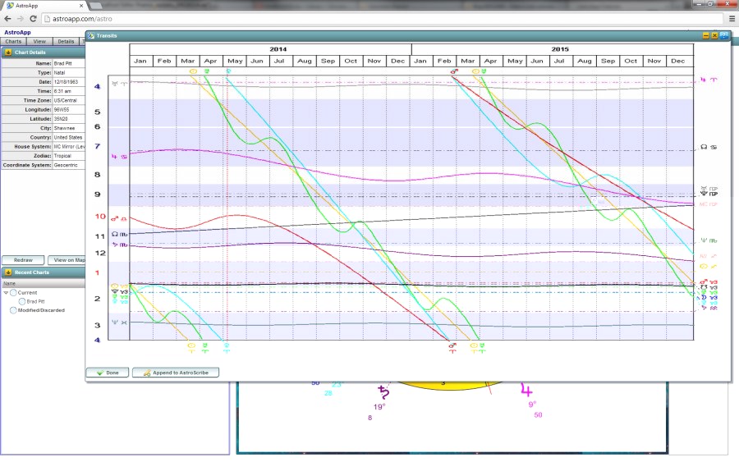Open the Chrome hamburger menu
739x462 pixels.
point(731,18)
